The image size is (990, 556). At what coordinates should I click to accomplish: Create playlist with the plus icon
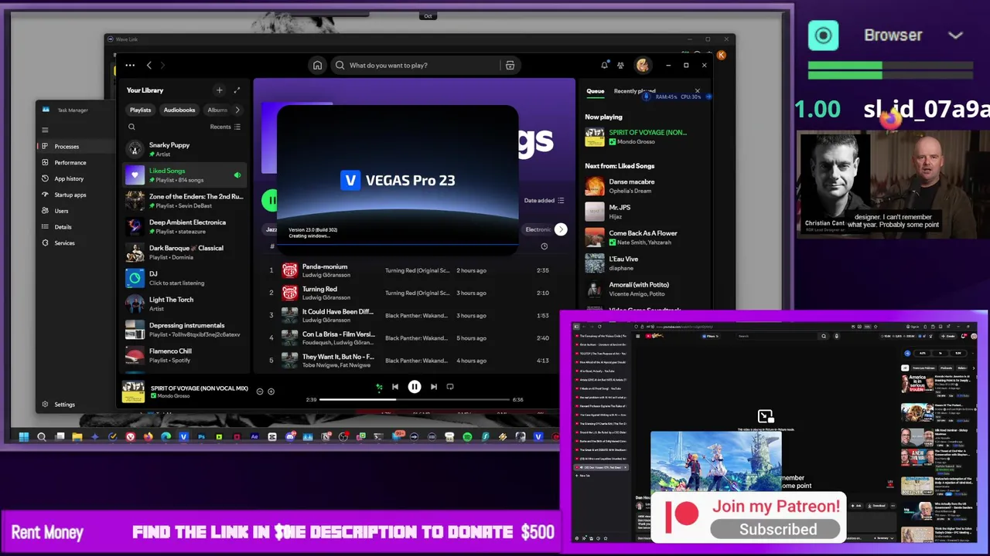(x=220, y=90)
